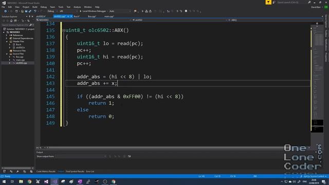The height and width of the screenshot is (185, 329).
Task: Click the Search Solution Explorer field
Action: click(x=15, y=25)
